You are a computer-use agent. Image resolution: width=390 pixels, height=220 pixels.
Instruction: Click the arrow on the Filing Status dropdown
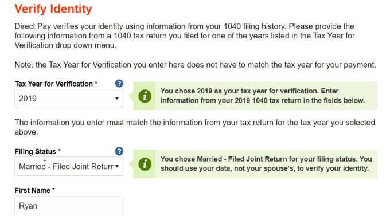point(116,166)
